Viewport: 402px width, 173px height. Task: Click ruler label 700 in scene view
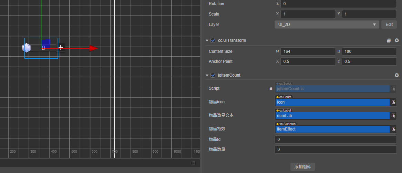pyautogui.click(x=115, y=152)
